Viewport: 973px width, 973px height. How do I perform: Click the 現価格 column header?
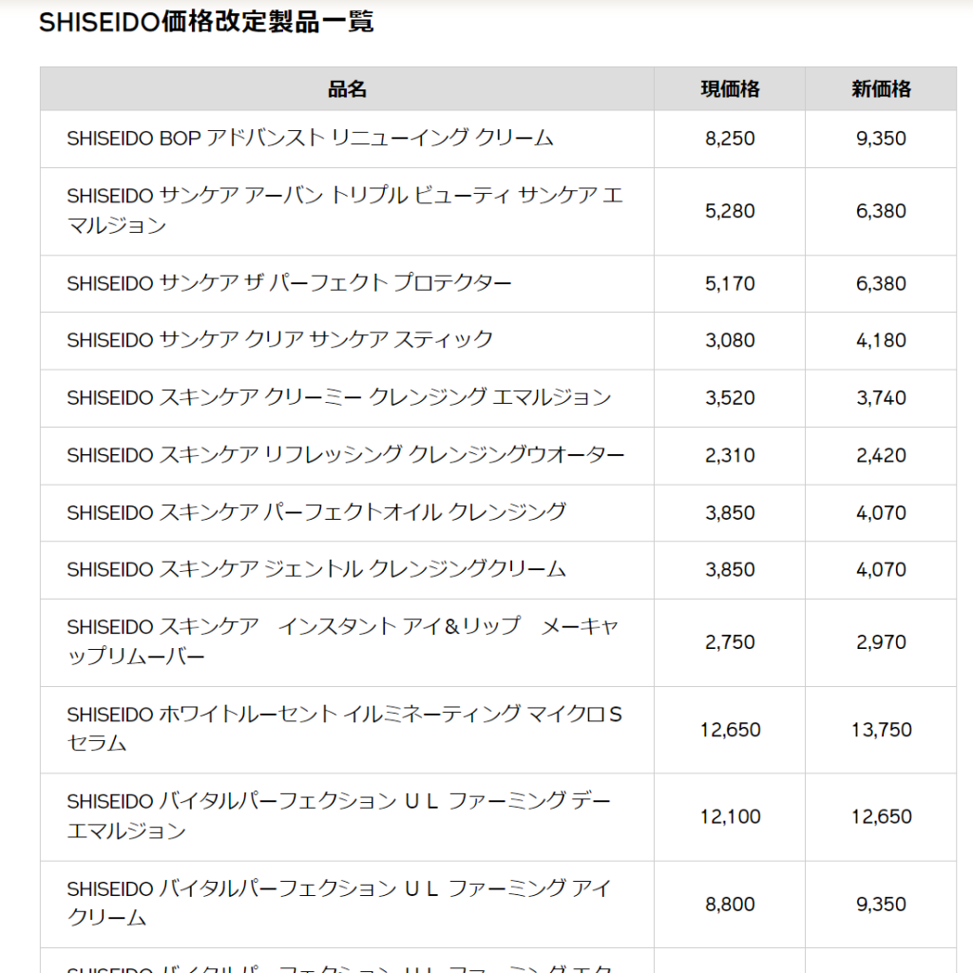tap(730, 88)
